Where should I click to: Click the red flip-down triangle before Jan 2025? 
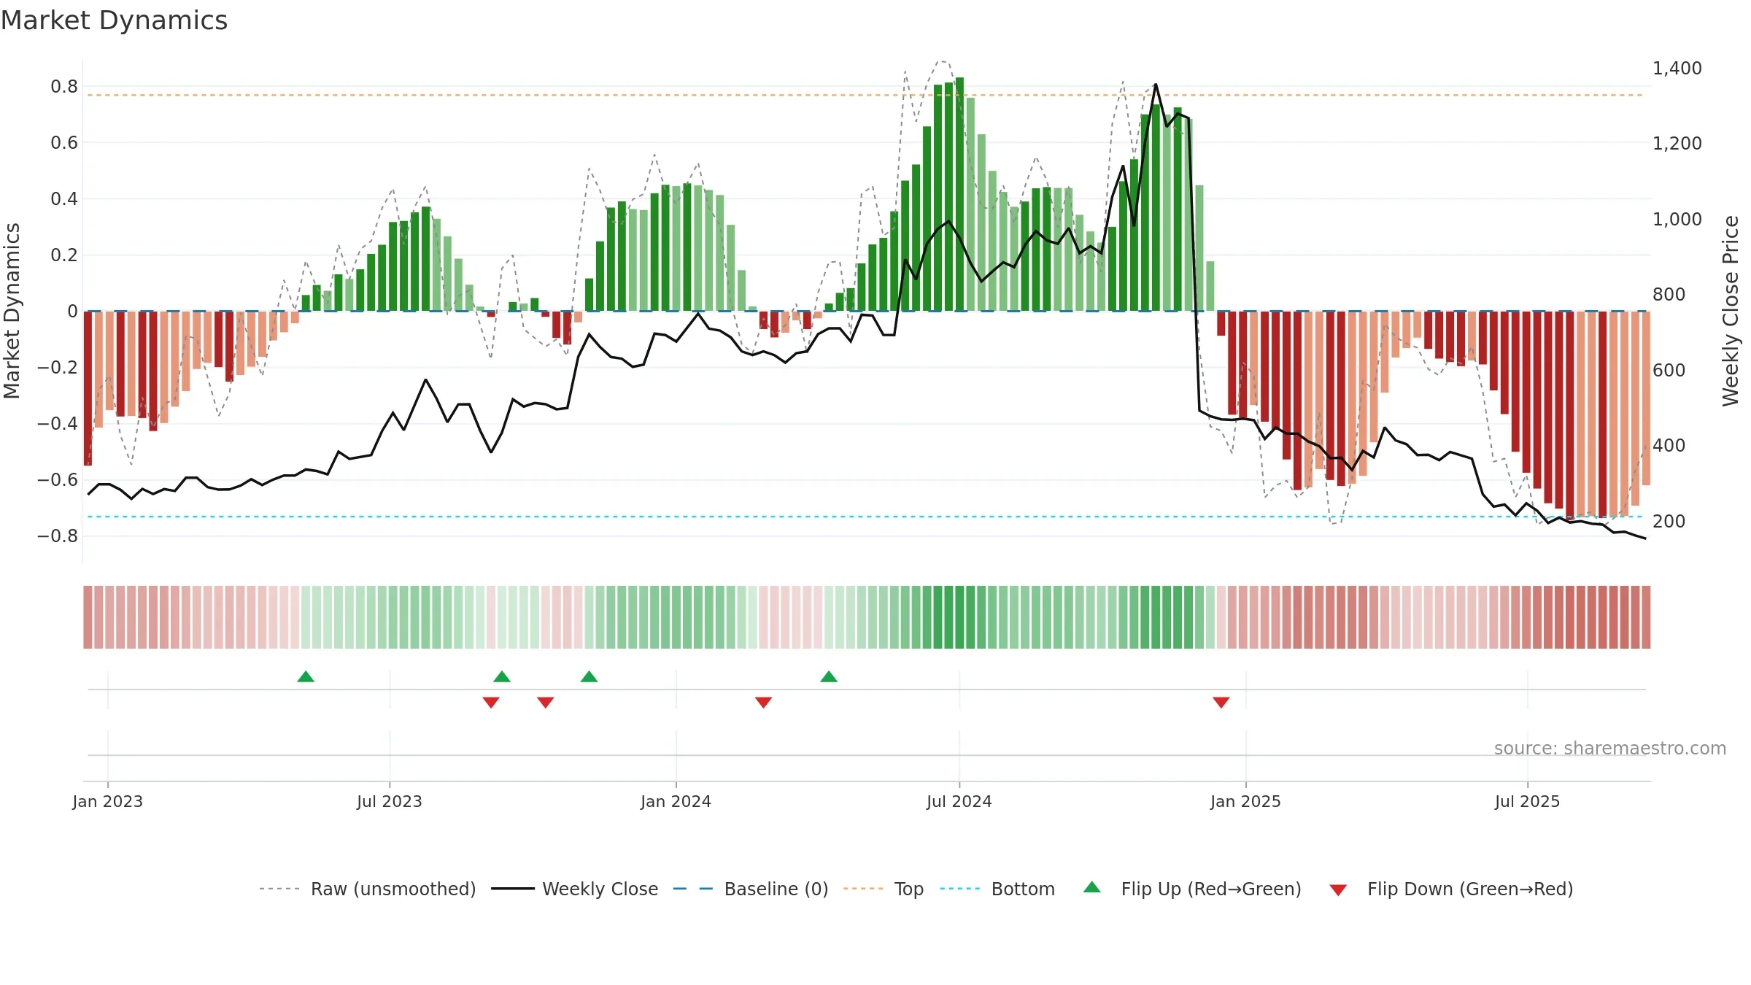pyautogui.click(x=1221, y=702)
